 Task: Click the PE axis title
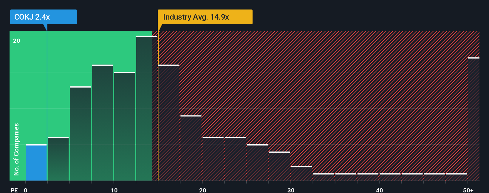pyautogui.click(x=14, y=190)
